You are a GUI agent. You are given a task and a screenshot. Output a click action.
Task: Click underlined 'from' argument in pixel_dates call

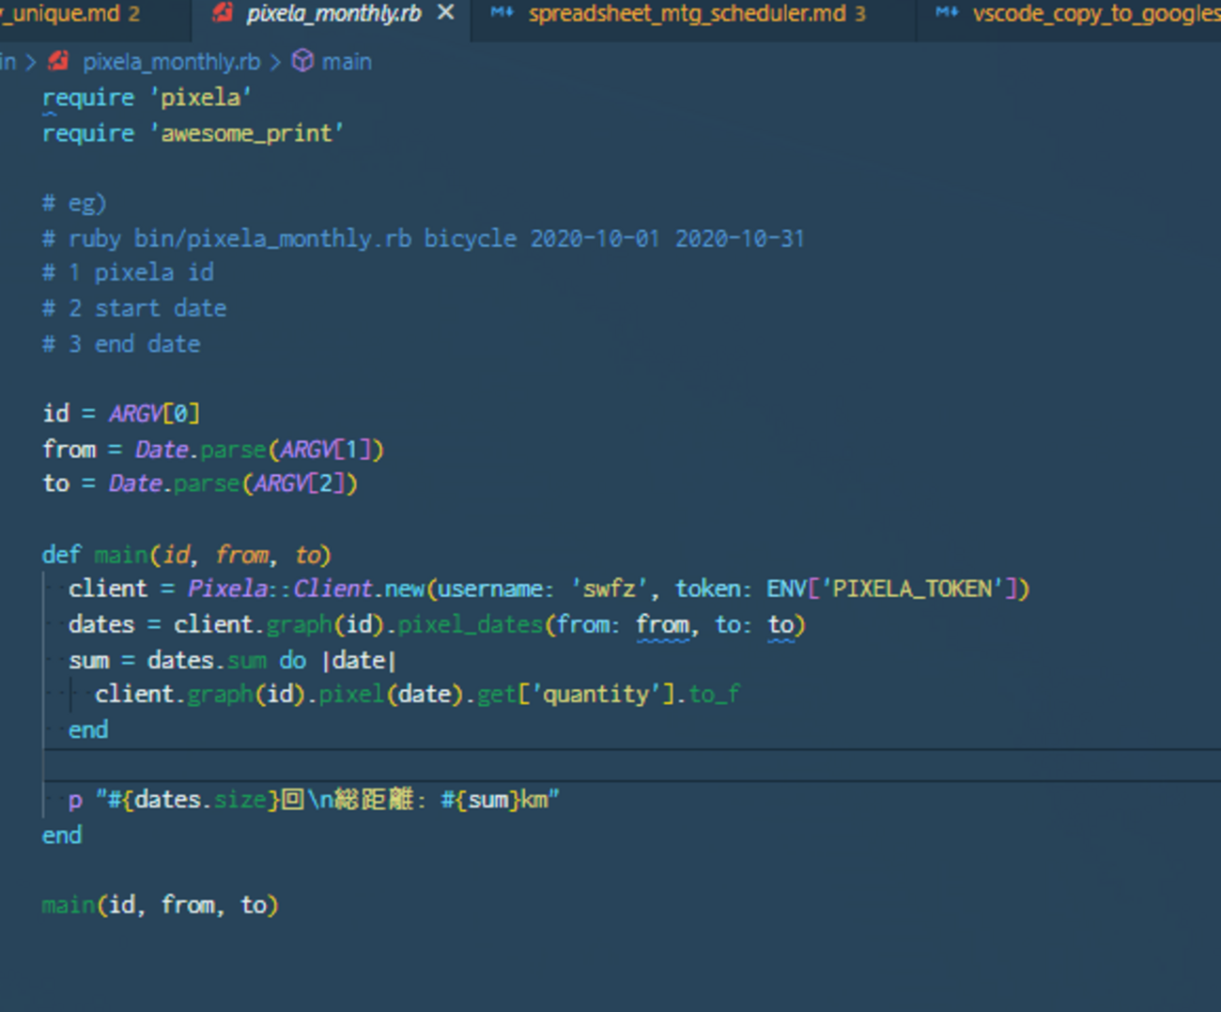tap(662, 626)
